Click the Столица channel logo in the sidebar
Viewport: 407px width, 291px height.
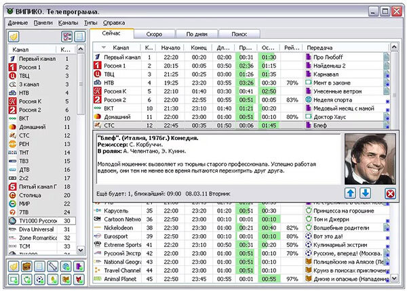12,195
